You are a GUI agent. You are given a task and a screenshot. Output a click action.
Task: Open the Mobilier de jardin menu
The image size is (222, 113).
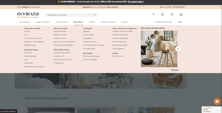click(108, 22)
